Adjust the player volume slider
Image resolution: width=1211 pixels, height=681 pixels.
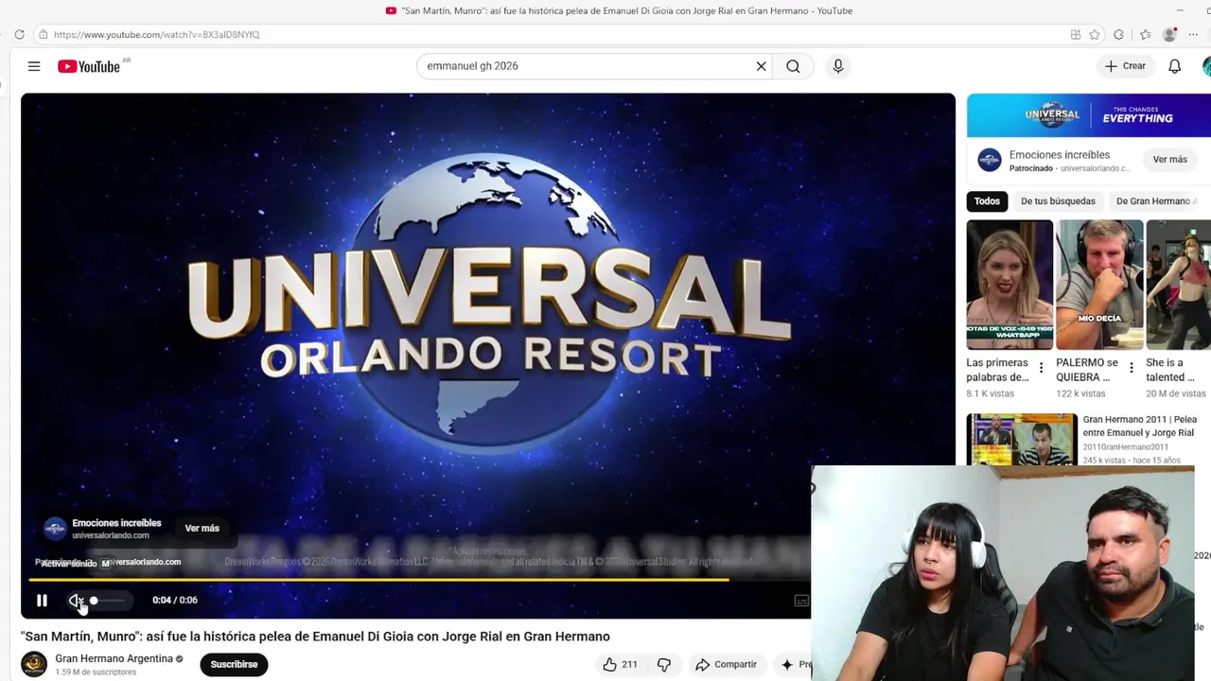click(108, 601)
